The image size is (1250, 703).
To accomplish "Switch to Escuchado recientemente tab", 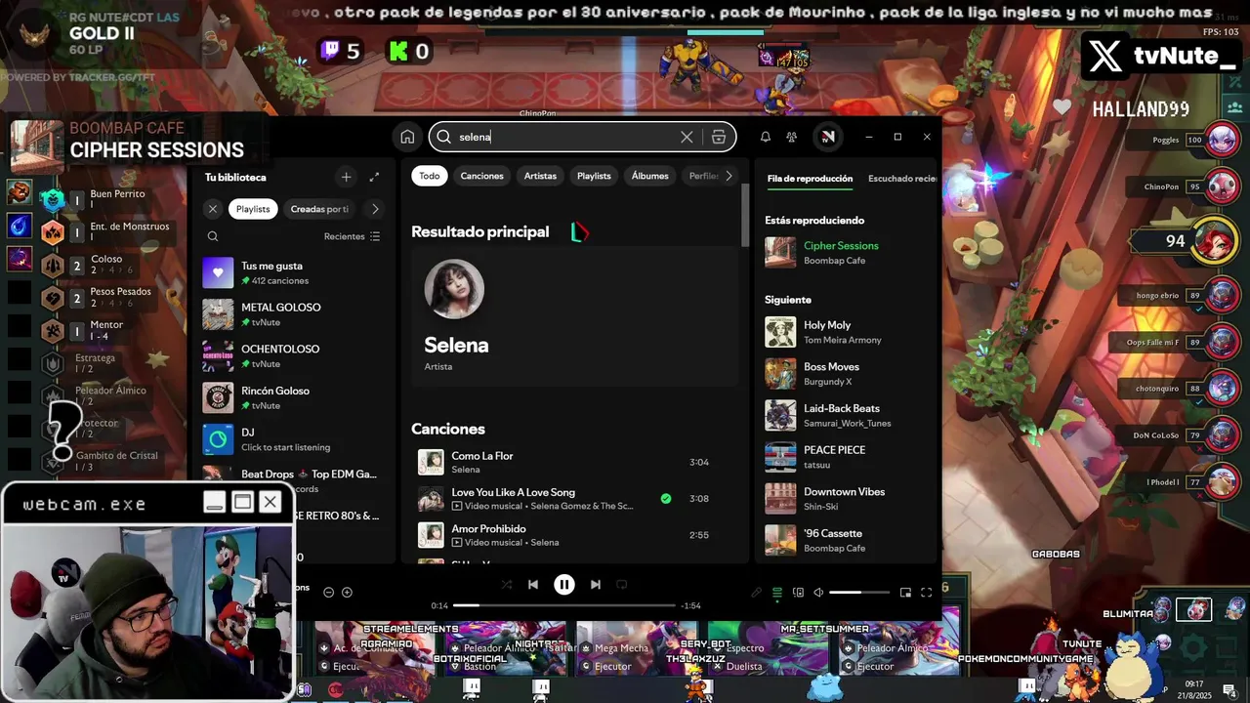I will tap(902, 179).
